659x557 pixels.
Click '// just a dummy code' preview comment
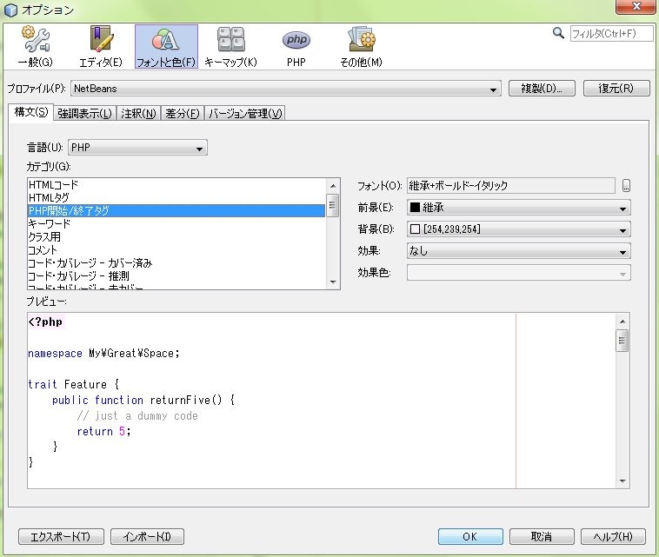click(x=137, y=416)
